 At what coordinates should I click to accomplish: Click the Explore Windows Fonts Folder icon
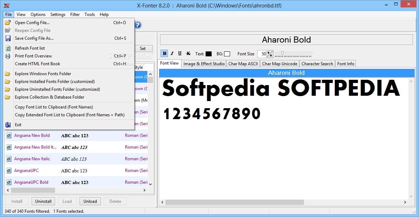(x=8, y=74)
